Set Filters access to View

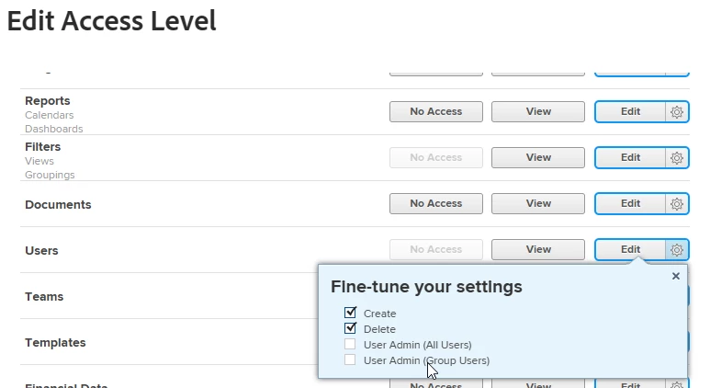click(x=538, y=158)
